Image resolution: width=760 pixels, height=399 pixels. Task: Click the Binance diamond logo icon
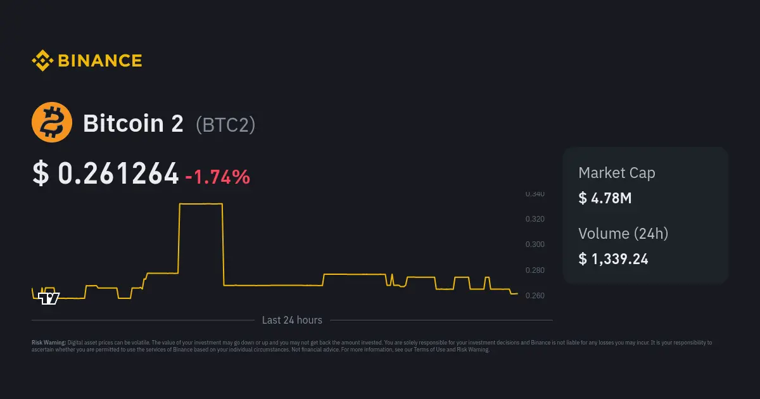click(42, 61)
